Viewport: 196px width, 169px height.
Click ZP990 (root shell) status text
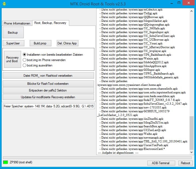pos(21,162)
